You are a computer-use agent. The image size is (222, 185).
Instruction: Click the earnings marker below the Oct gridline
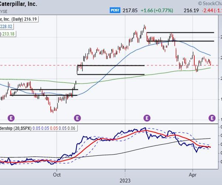[77, 118]
